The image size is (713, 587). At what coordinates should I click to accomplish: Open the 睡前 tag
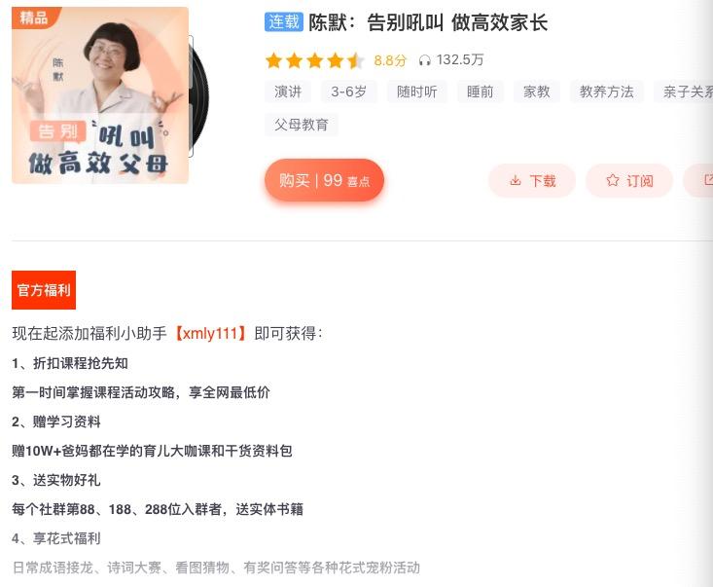pyautogui.click(x=481, y=92)
